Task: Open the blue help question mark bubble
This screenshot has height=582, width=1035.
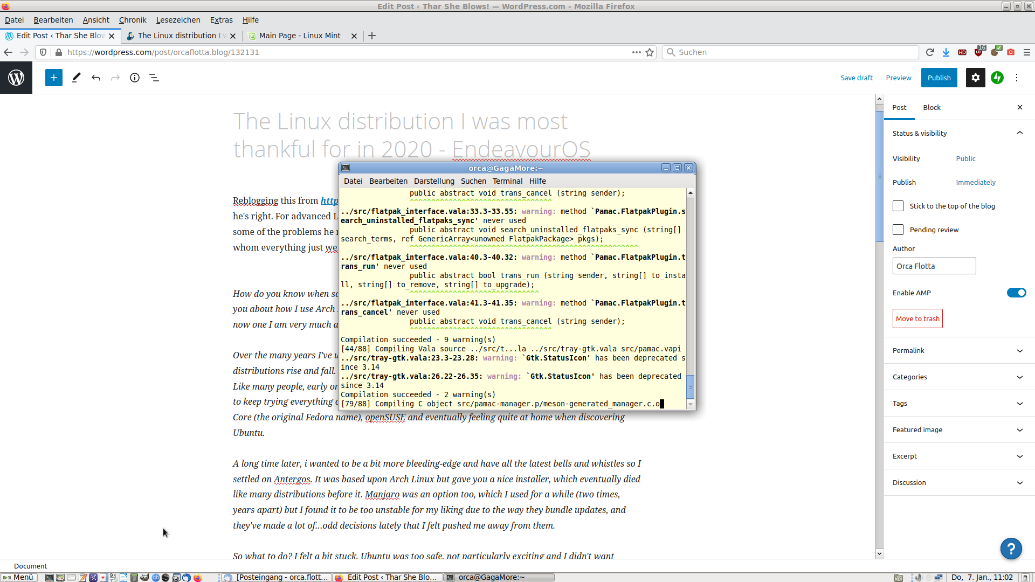Action: 1011,549
